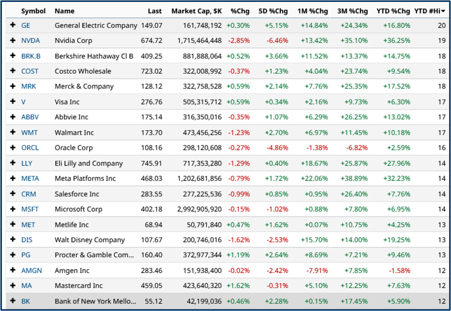Click the CRM ticker symbol link
Screen dimensions: 451x311
pos(29,194)
